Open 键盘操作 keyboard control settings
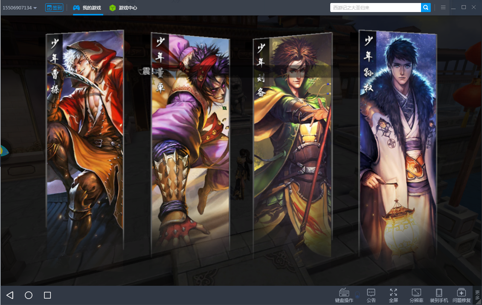The image size is (482, 305). (x=344, y=296)
